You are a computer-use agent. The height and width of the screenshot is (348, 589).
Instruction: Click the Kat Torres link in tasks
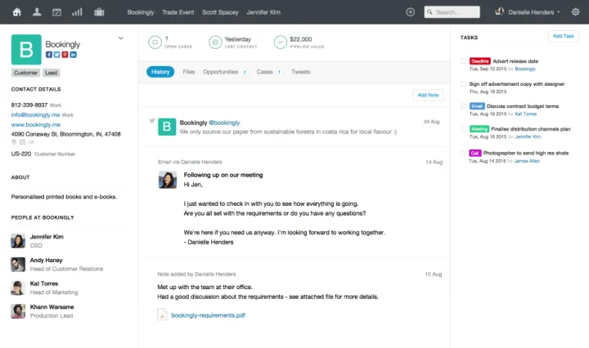pos(526,114)
